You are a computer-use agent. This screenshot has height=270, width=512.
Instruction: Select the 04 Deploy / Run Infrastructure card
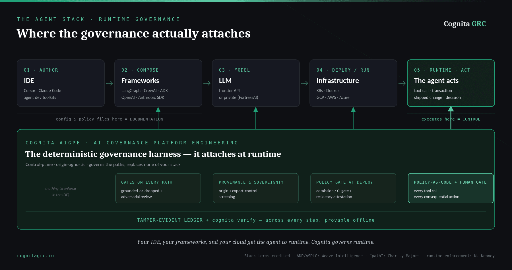click(x=353, y=83)
